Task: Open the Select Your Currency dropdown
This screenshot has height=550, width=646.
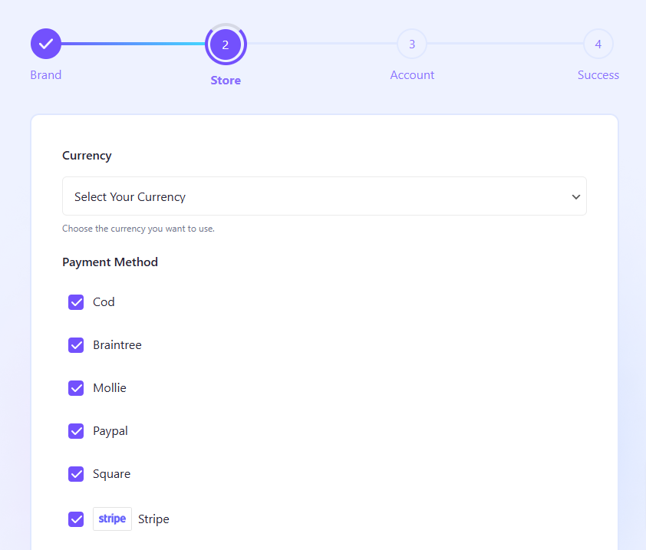Action: click(325, 196)
